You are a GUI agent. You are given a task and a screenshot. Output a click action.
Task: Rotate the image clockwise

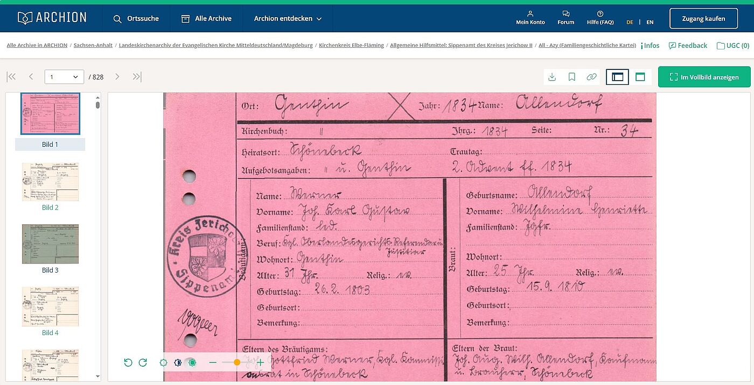coord(143,362)
